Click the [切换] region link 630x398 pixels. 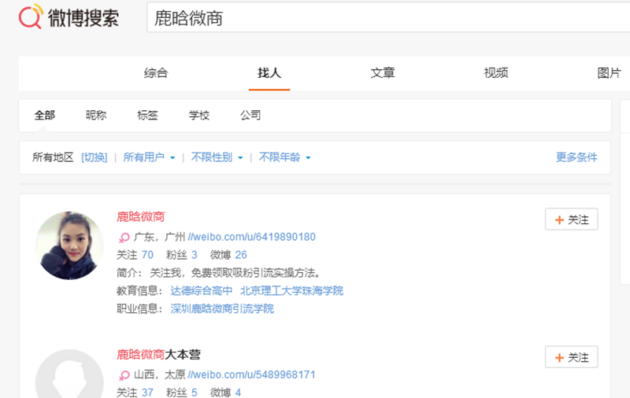click(x=94, y=157)
